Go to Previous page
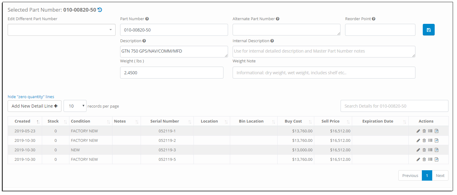Image resolution: width=457 pixels, height=195 pixels. (410, 175)
